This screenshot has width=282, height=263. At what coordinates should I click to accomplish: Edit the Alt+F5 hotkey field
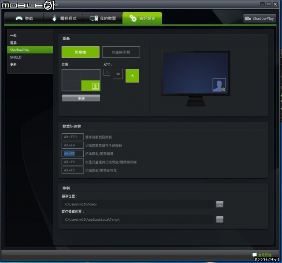(x=73, y=170)
